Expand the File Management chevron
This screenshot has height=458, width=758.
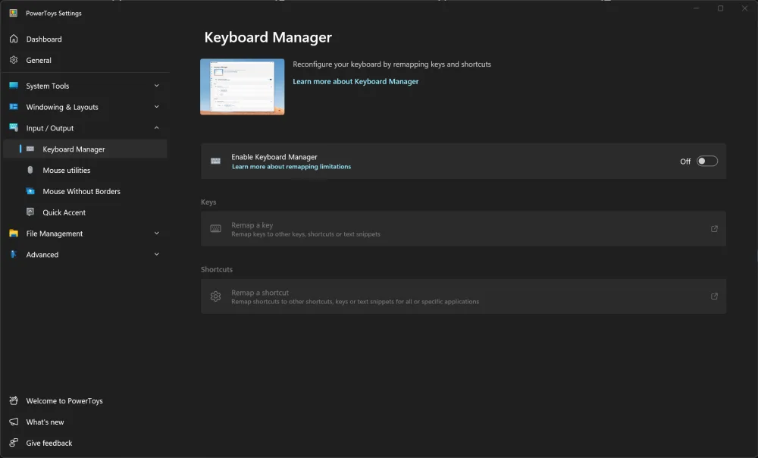pyautogui.click(x=157, y=233)
